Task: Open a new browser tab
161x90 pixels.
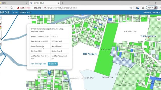Action: coord(62,3)
